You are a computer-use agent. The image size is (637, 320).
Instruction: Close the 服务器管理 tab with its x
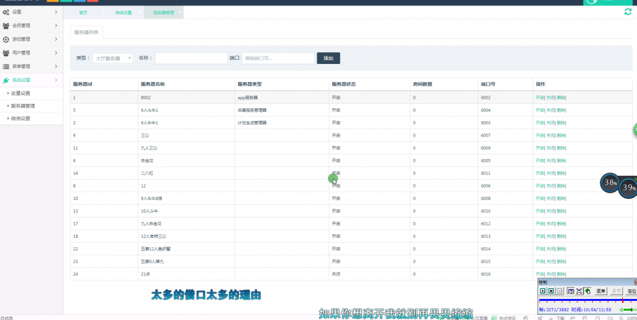tap(180, 12)
